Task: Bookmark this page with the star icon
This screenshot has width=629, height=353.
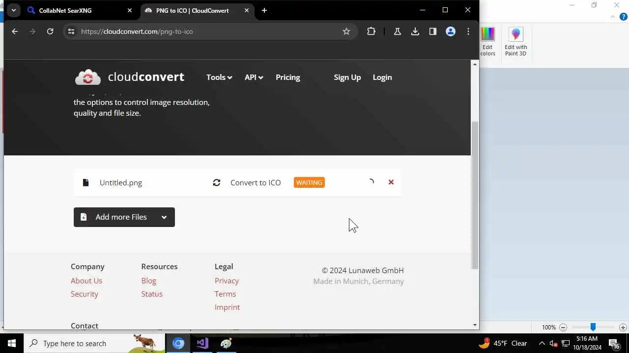Action: (x=346, y=31)
